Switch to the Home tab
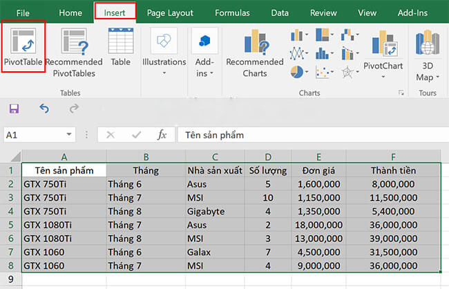 [x=70, y=13]
